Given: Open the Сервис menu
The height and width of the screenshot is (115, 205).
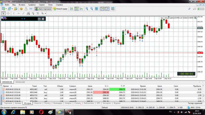Looking at the screenshot, I should click(x=42, y=5).
